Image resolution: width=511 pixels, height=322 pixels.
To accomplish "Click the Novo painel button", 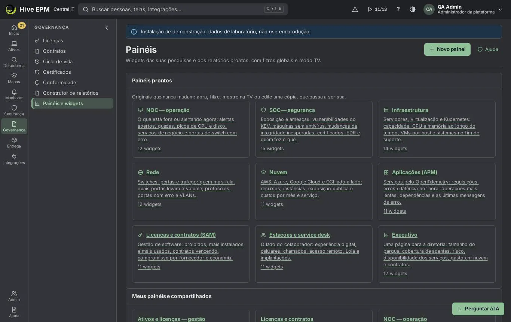I will [x=447, y=49].
